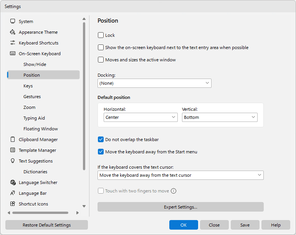Confirm with the OK button
Image resolution: width=296 pixels, height=235 pixels.
tap(184, 225)
